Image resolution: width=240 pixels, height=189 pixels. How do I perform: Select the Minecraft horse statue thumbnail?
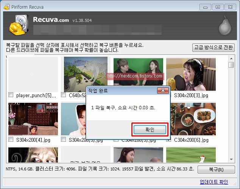(x=86, y=74)
